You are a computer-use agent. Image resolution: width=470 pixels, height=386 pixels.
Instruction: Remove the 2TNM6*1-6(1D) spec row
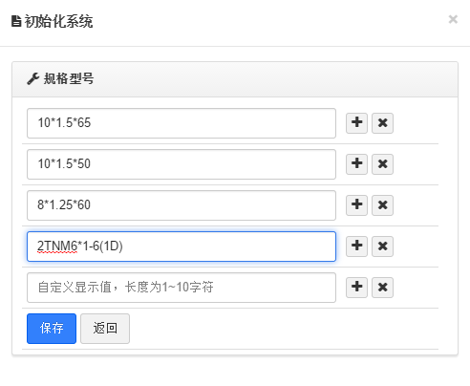click(382, 247)
